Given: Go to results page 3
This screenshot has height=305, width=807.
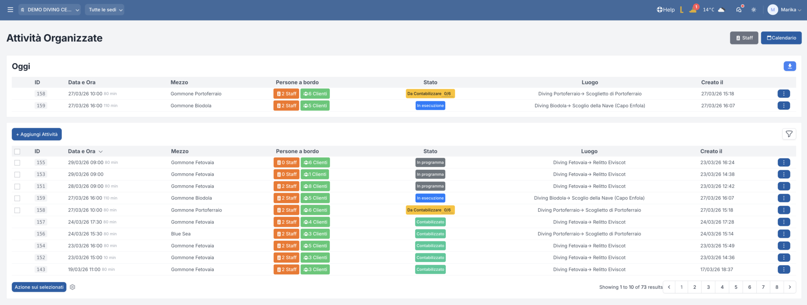Looking at the screenshot, I should (x=708, y=287).
